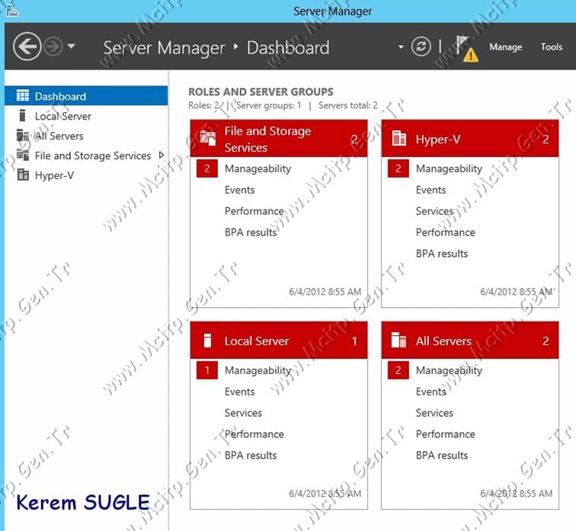Open Manageability in the Hyper-V tile
Viewport: 576px width, 531px height.
[449, 169]
